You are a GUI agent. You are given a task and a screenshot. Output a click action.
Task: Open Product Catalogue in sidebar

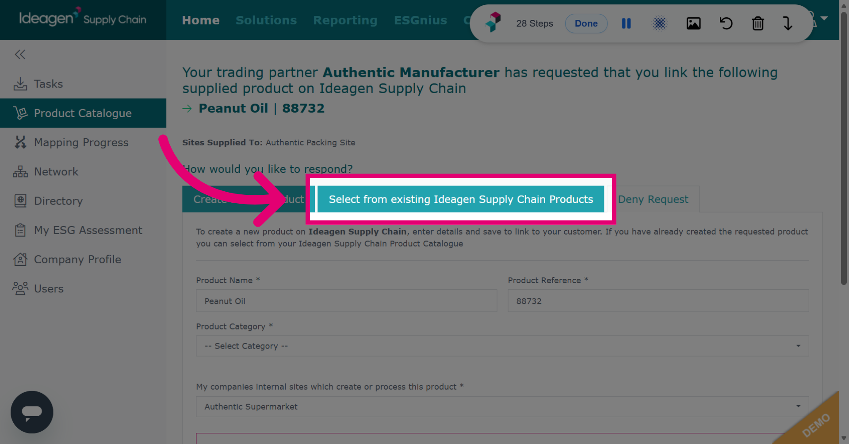click(x=83, y=113)
